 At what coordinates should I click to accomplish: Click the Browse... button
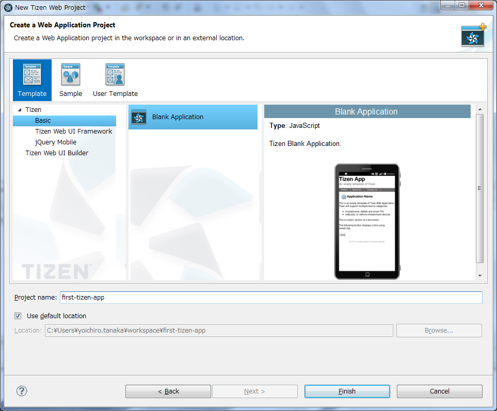[439, 331]
